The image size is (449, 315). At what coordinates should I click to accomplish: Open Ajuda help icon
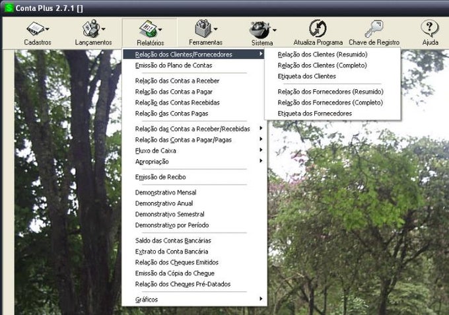tap(430, 28)
